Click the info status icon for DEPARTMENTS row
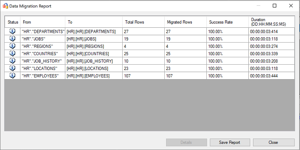The width and height of the screenshot is (300, 150). (x=12, y=31)
